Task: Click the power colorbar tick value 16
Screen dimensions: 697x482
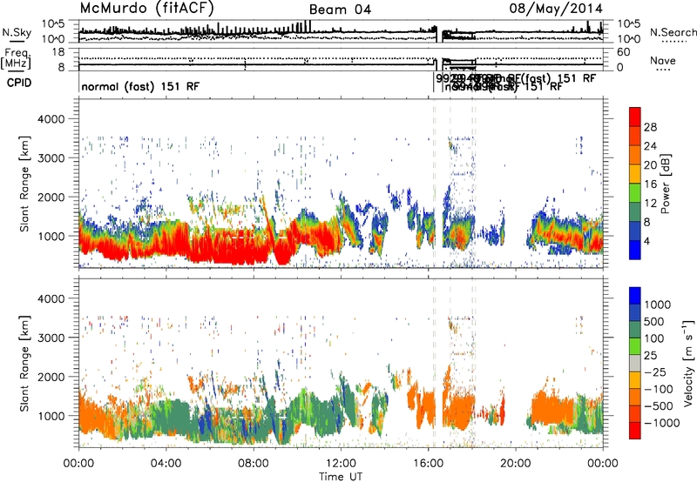Action: (650, 184)
